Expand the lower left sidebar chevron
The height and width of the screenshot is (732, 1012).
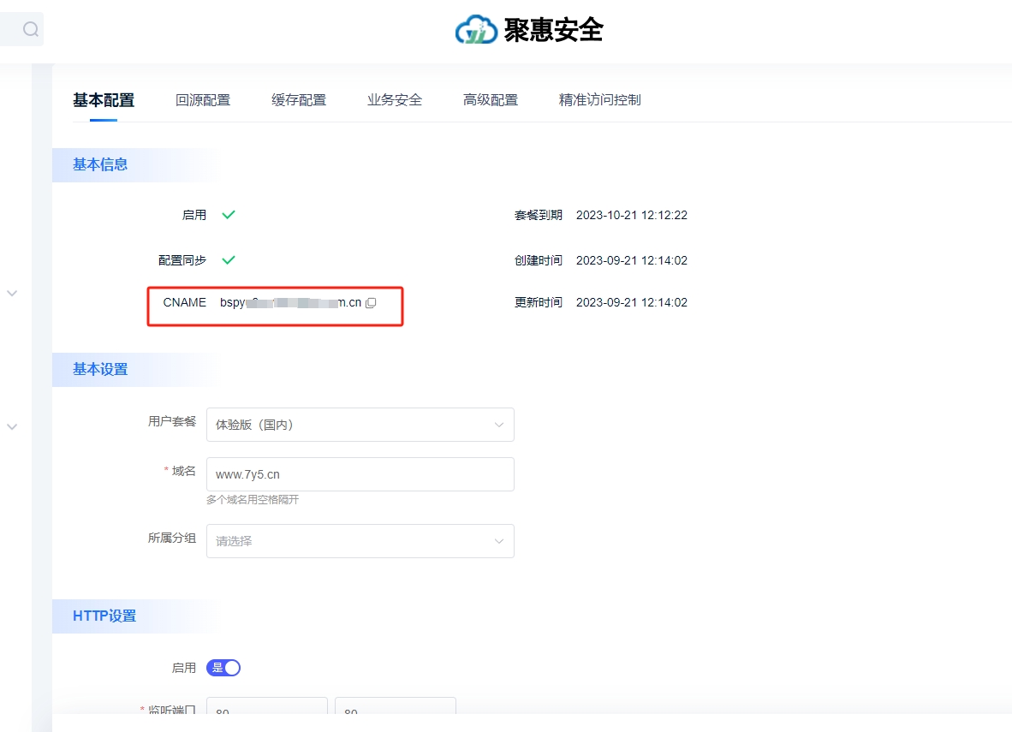pos(12,426)
